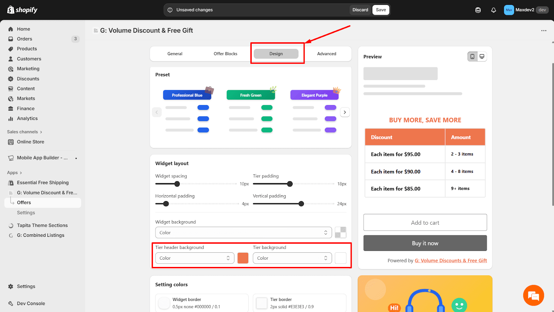Save the unsaved changes
554x312 pixels.
(381, 10)
